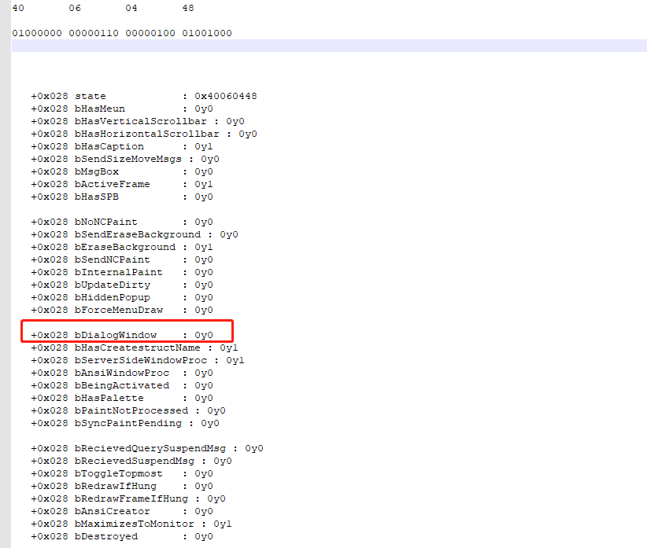Screen dimensions: 647x548
Task: Click the hex byte 40 in the header row
Action: tap(18, 8)
